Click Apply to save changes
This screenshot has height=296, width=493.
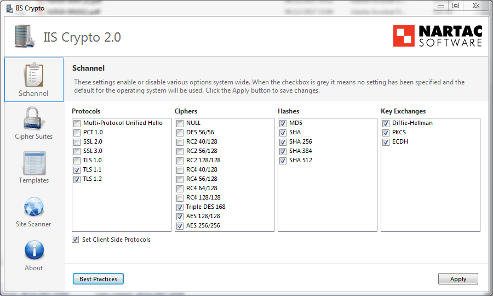pos(458,278)
